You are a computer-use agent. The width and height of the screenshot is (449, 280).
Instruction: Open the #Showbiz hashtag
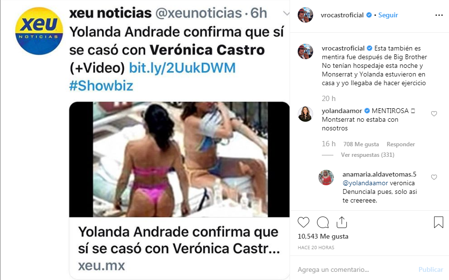point(101,86)
